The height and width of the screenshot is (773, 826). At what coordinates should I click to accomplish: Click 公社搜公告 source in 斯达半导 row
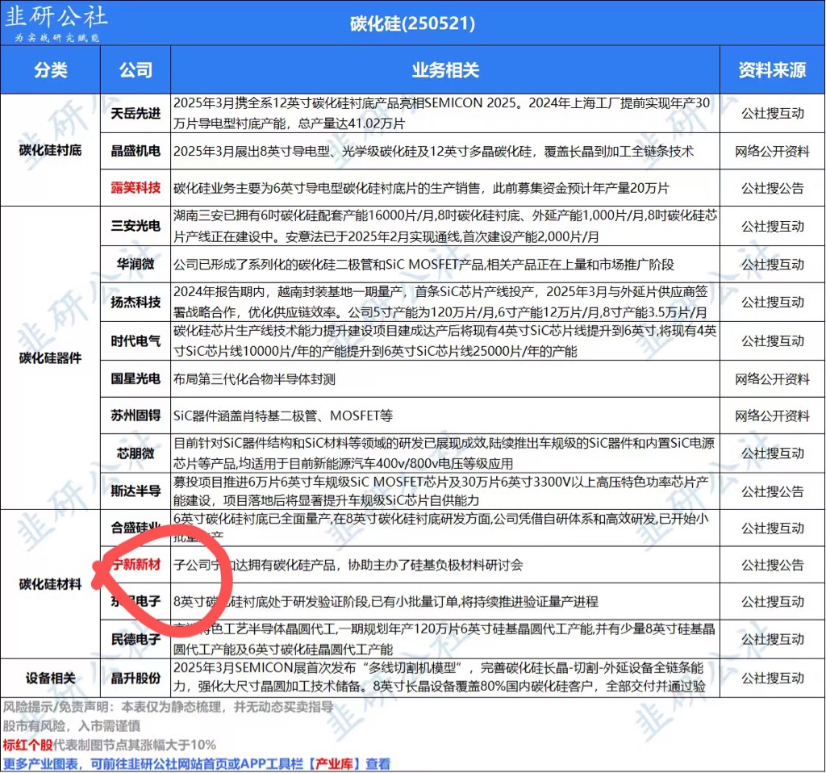click(772, 491)
